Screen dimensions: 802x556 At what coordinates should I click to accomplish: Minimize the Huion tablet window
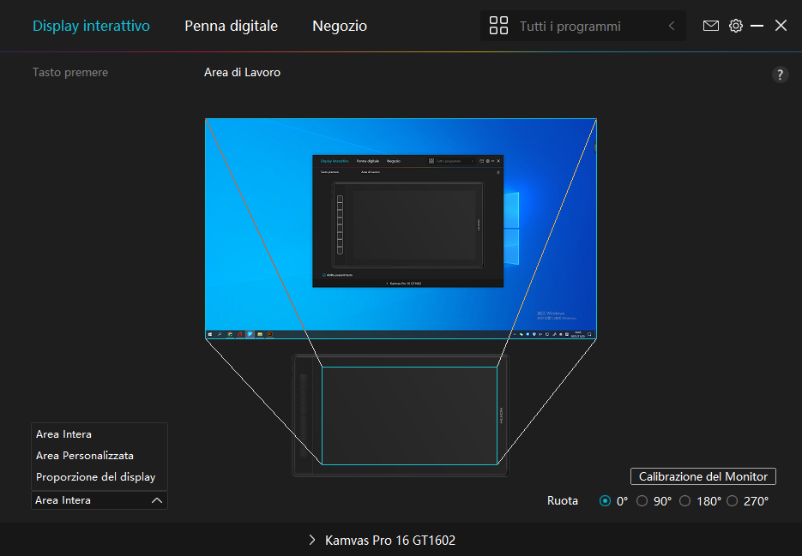point(757,26)
